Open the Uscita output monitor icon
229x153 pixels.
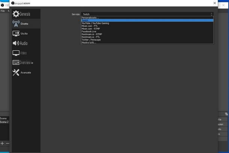tap(16, 33)
